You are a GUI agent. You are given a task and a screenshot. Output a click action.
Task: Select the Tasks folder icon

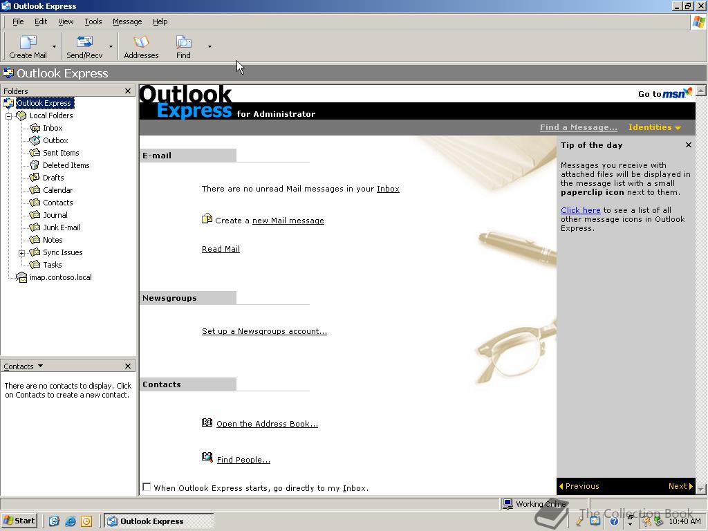(35, 265)
